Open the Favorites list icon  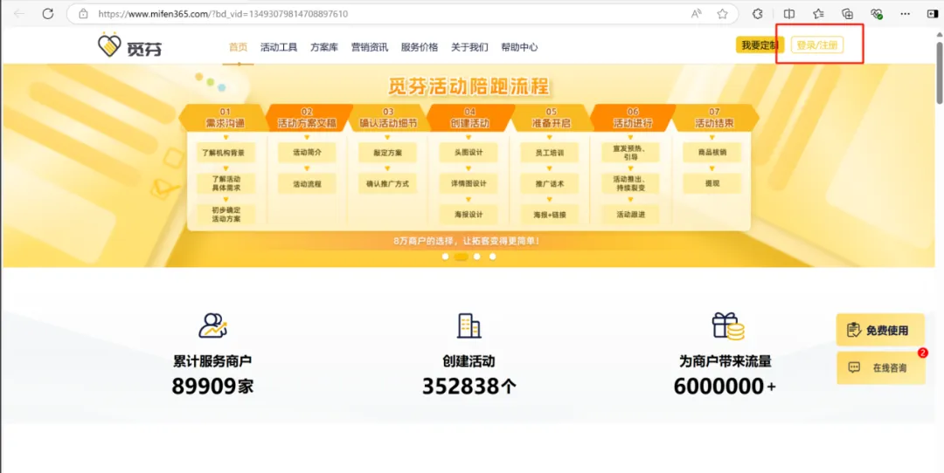(818, 14)
